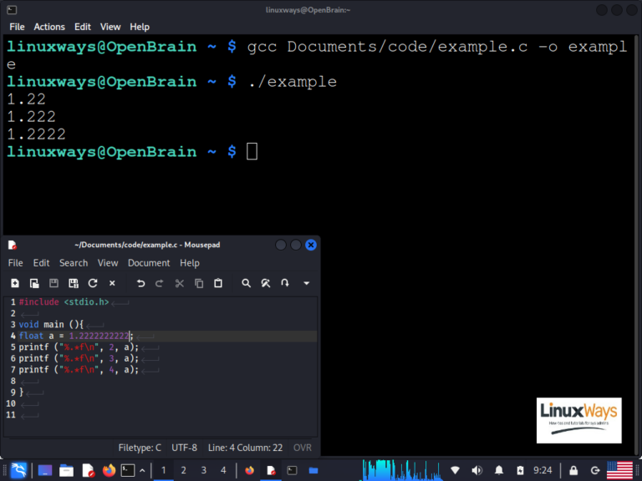Launch Firefox from the taskbar launcher
Viewport: 642px width, 481px height.
click(x=109, y=470)
